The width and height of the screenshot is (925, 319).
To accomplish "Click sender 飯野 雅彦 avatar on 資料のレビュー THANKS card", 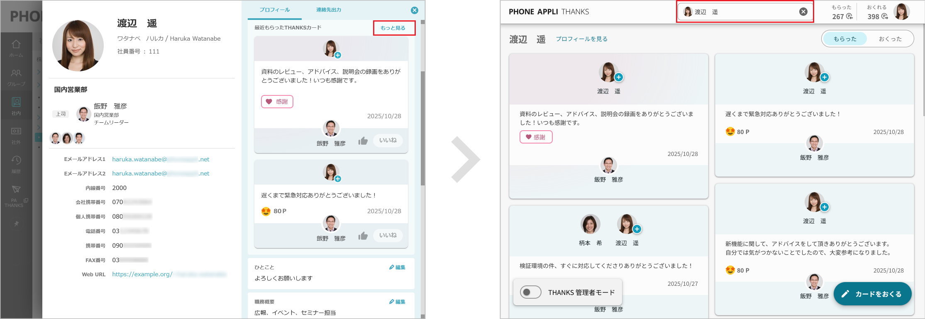I will tap(608, 165).
